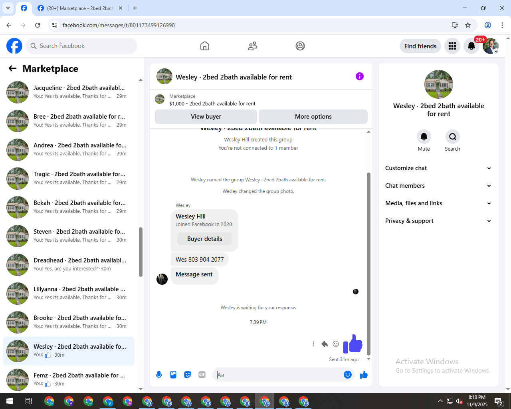Image resolution: width=511 pixels, height=409 pixels.
Task: Open Dreadhead's conversation in the list
Action: 69,264
